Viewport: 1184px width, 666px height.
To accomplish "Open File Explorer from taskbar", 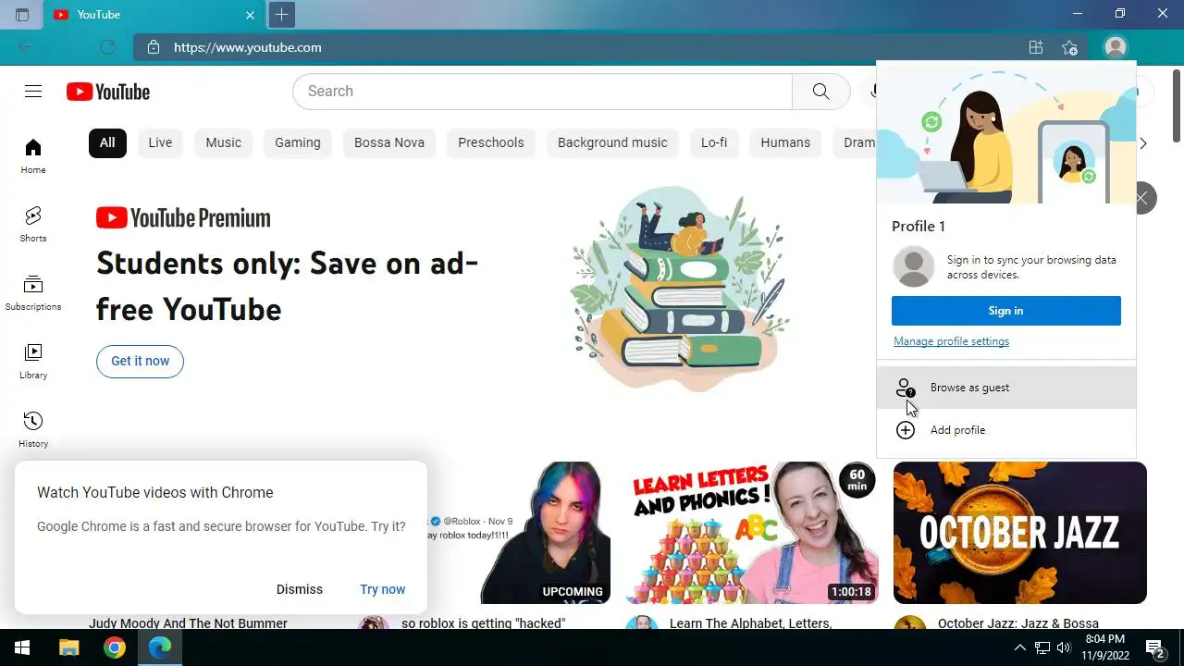I will tap(68, 647).
